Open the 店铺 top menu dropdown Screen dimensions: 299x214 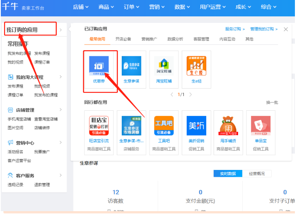[80, 7]
